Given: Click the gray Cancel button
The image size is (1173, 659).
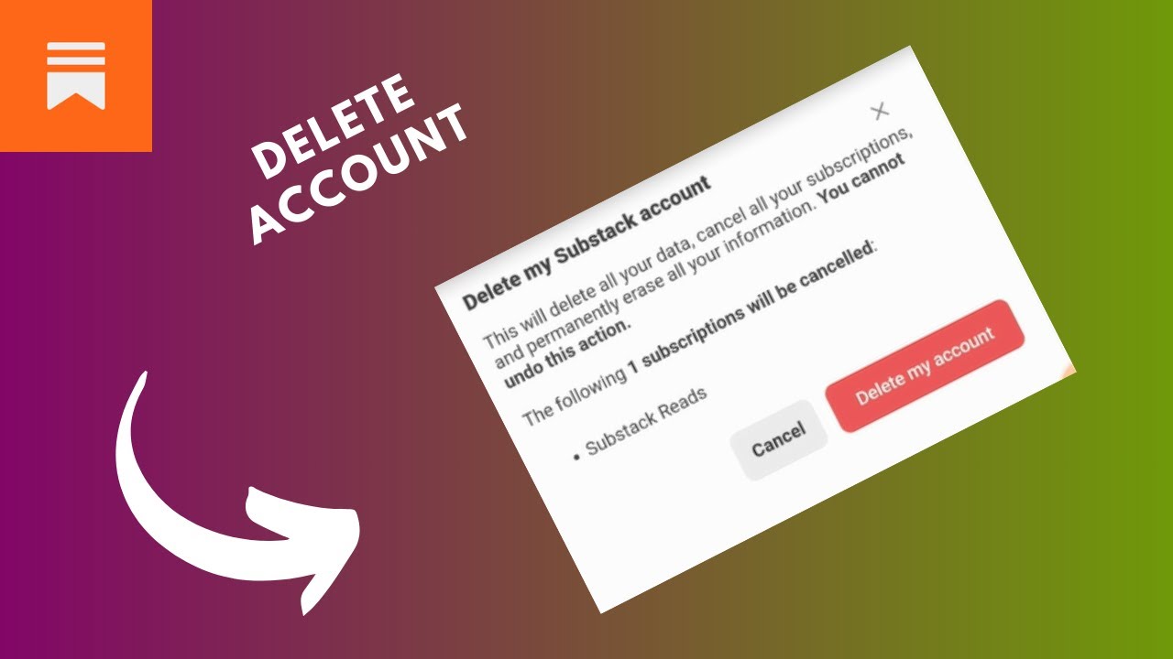Looking at the screenshot, I should tap(779, 440).
